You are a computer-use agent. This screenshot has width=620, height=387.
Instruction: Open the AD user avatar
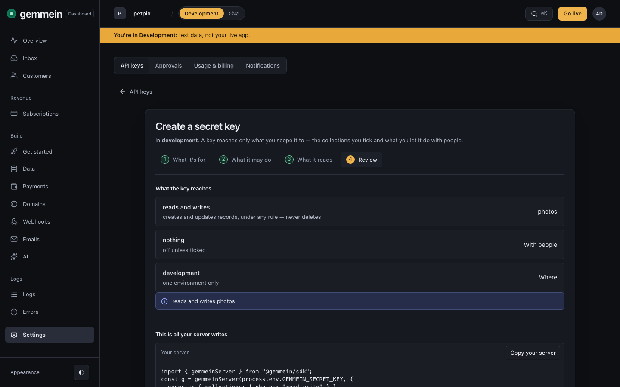pyautogui.click(x=599, y=14)
